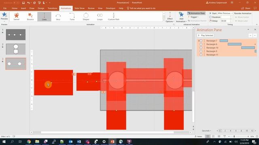Click the move up arrow in Animation Pane
The image size is (259, 145).
tap(251, 35)
